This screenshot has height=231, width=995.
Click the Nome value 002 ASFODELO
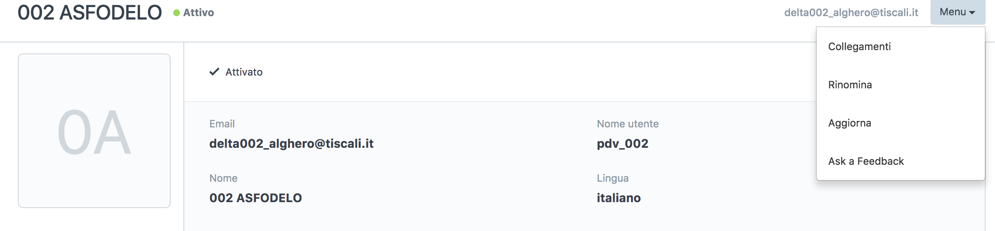[256, 198]
